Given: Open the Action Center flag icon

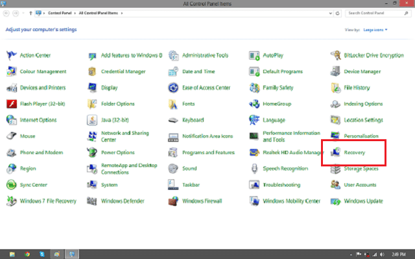Looking at the screenshot, I should click(12, 56).
